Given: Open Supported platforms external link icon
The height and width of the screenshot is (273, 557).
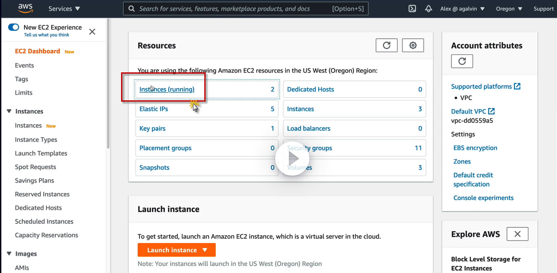Looking at the screenshot, I should pos(517,86).
